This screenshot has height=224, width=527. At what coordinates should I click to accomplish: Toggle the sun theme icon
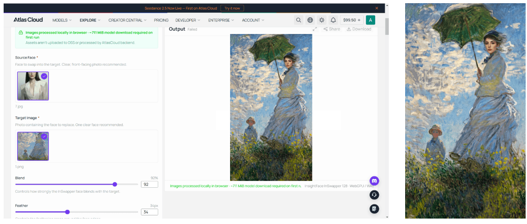pos(321,20)
